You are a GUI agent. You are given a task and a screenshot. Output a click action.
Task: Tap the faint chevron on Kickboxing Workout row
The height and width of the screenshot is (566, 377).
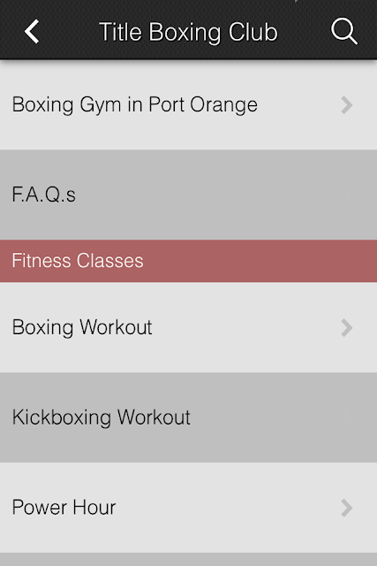(x=346, y=417)
